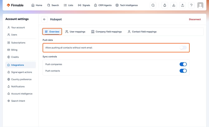This screenshot has height=127, width=209.
Task: Click the Hubspot page title
Action: [56, 19]
